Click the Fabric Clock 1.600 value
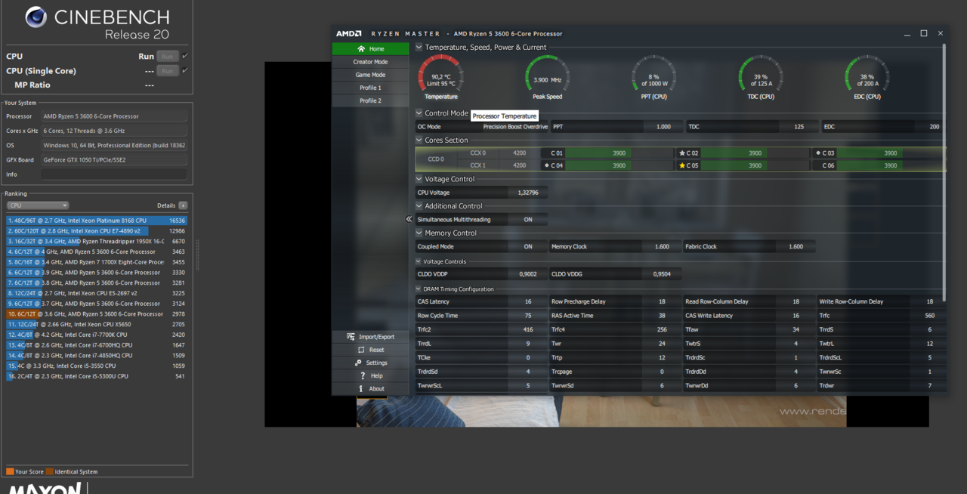967x494 pixels. [796, 246]
